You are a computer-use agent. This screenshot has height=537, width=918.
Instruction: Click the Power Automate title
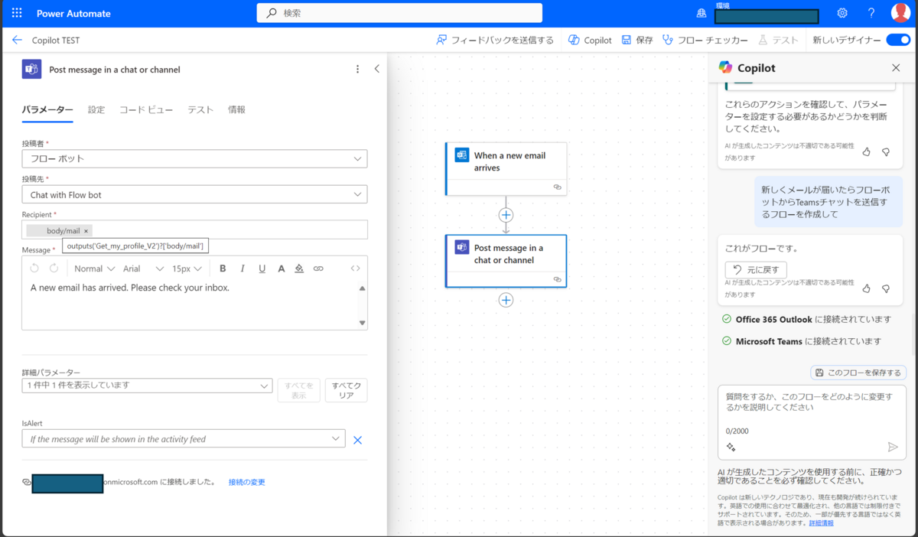pos(73,14)
